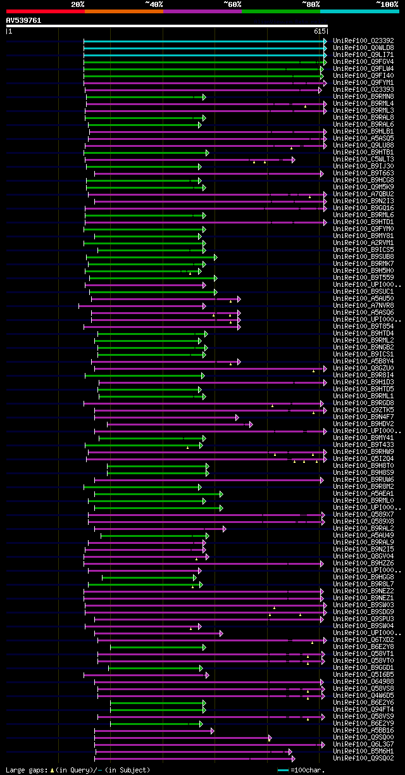Select the UniRef100_Q4W6D5 label
The height and width of the screenshot is (775, 405).
click(x=363, y=695)
